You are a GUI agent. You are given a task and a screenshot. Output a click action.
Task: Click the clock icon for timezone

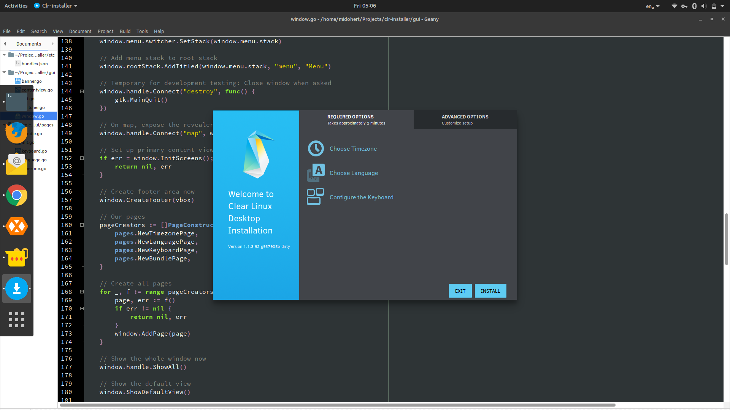coord(316,148)
